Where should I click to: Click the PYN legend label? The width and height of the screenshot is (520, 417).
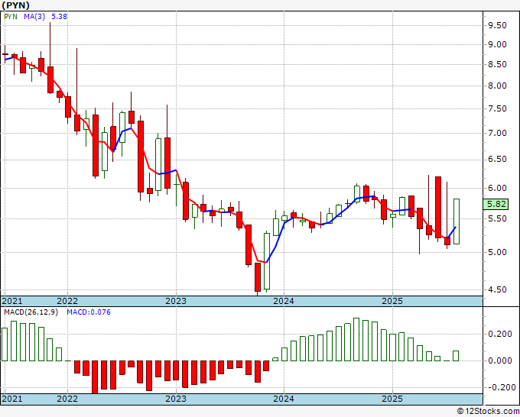(x=11, y=17)
